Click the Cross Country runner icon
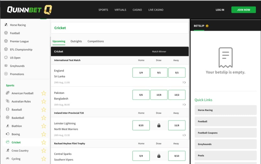 [x=7, y=150]
